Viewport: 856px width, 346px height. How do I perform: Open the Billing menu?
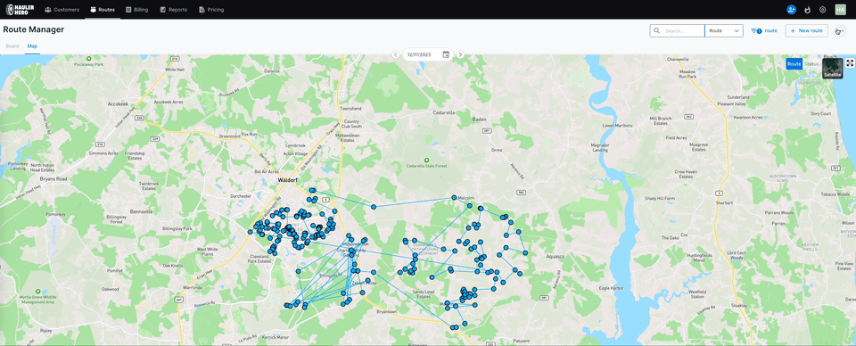pyautogui.click(x=136, y=9)
